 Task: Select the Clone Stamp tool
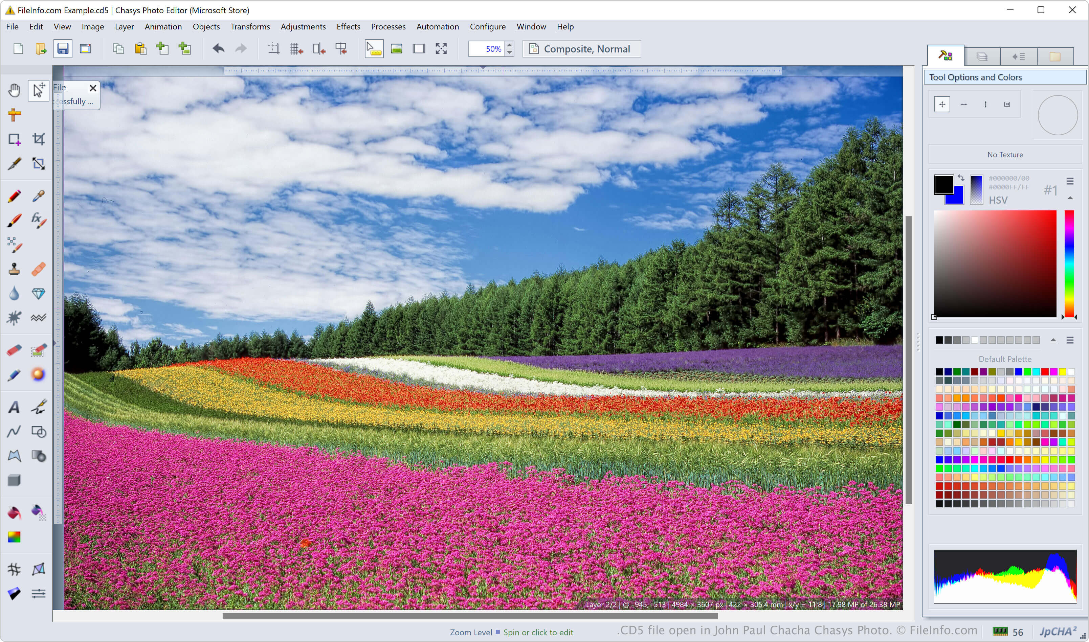pyautogui.click(x=14, y=269)
